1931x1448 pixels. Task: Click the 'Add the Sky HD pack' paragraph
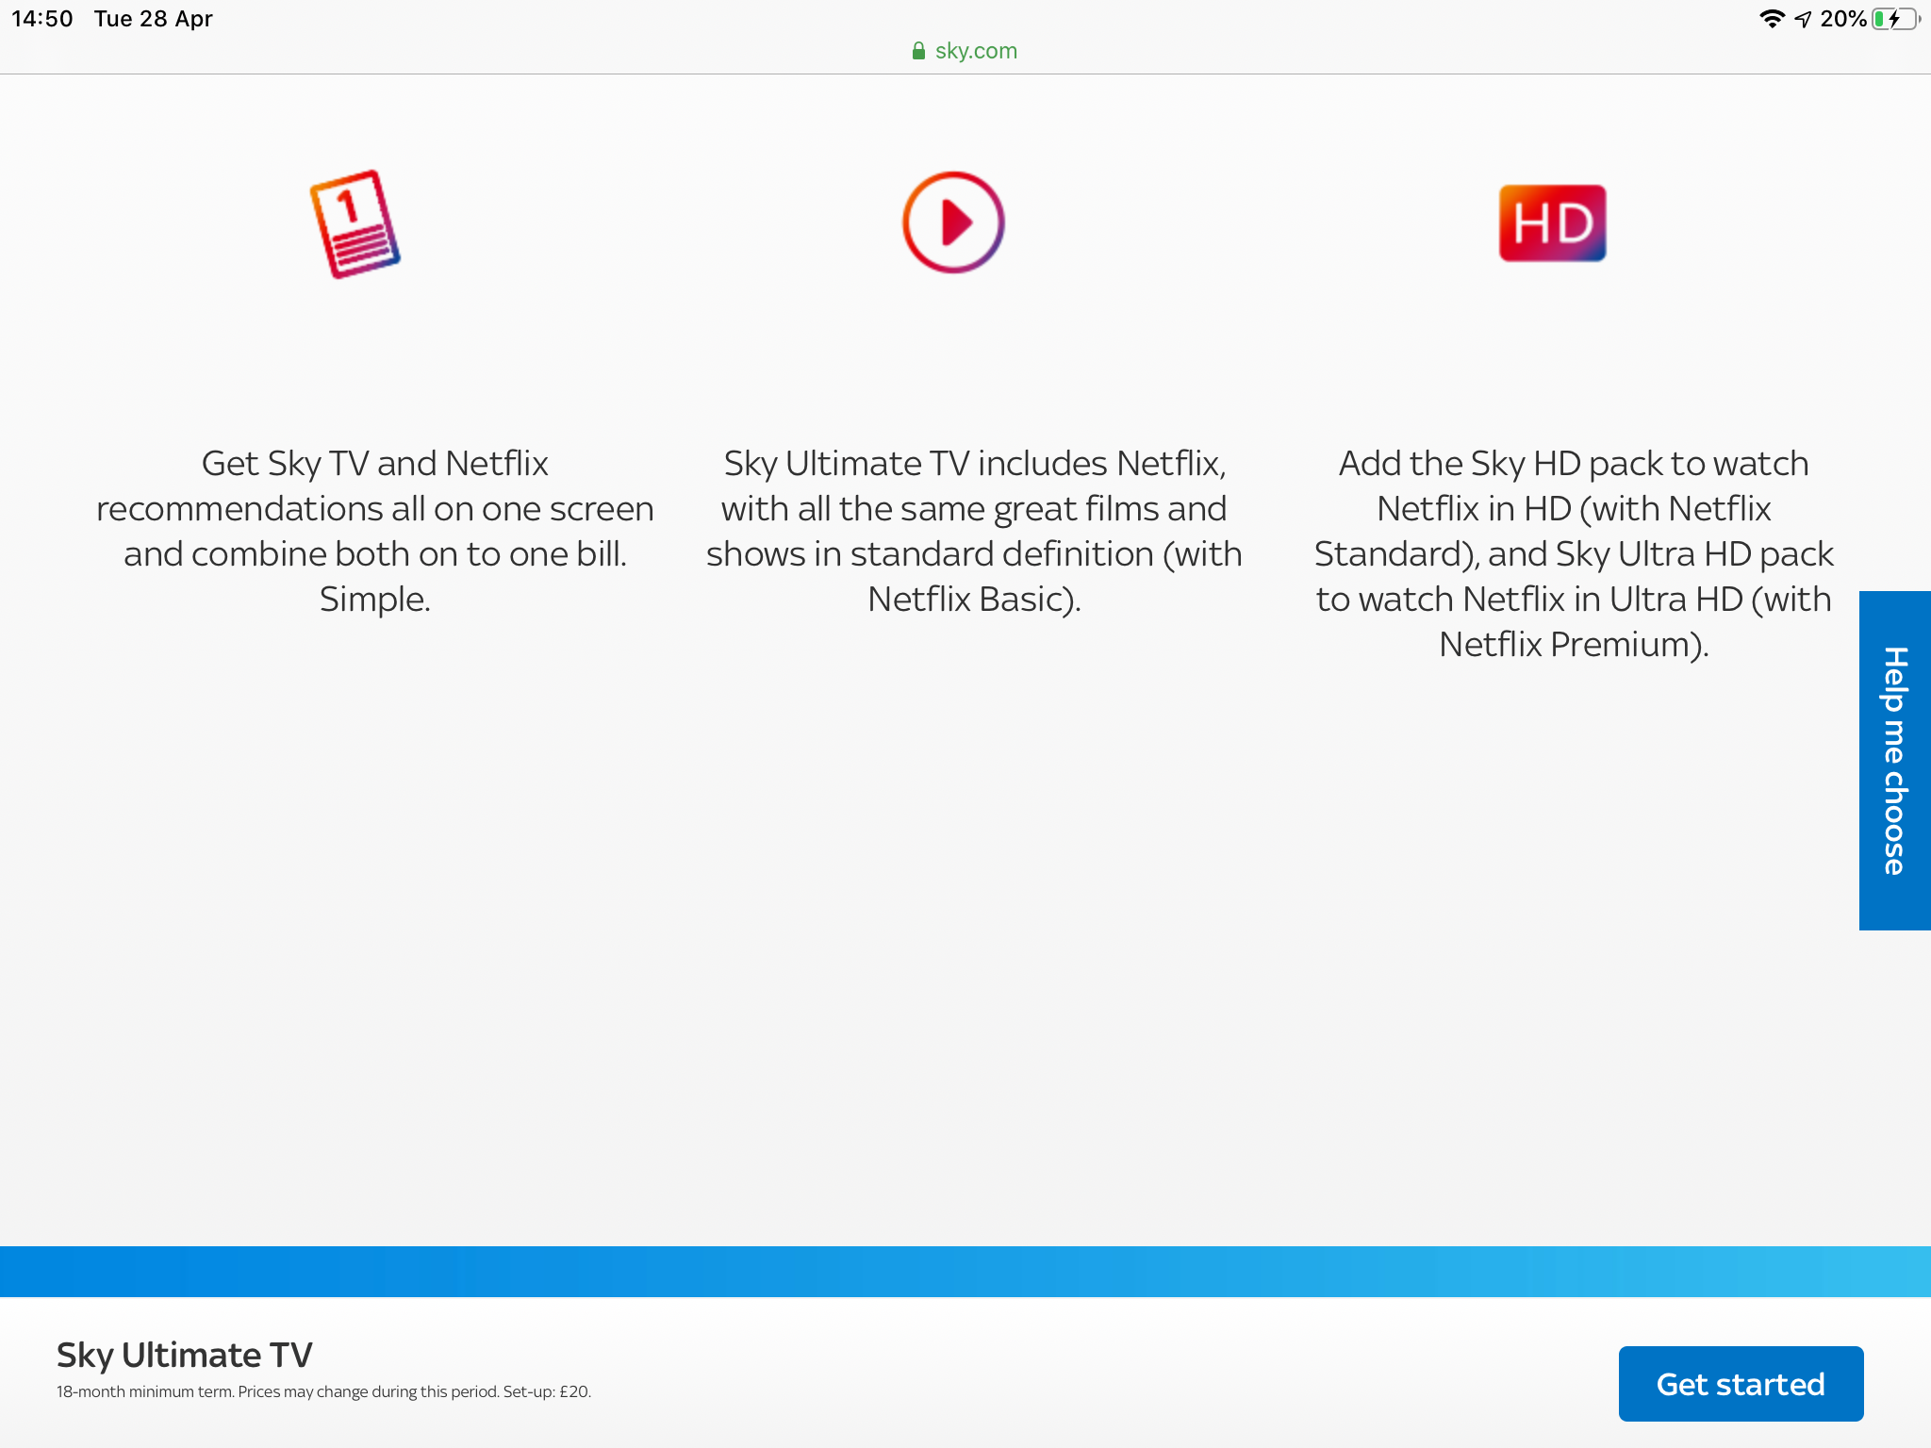click(1574, 553)
